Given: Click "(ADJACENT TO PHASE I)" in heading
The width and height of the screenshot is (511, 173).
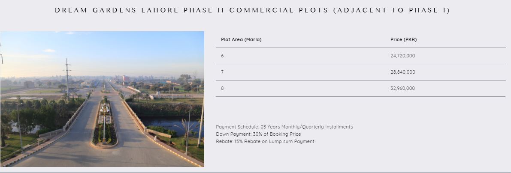Looking at the screenshot, I should click(391, 10).
